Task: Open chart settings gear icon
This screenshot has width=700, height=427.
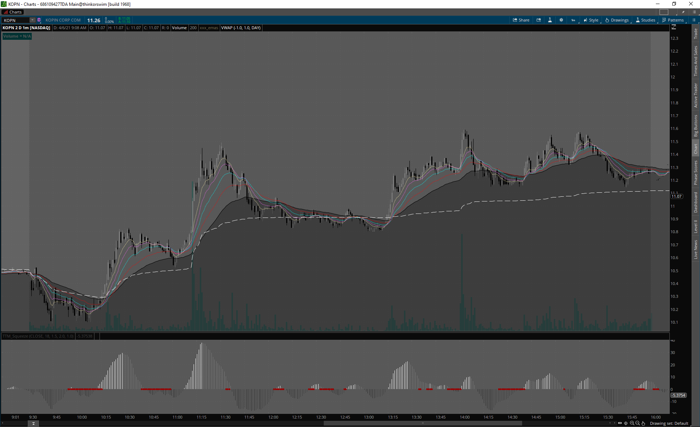Action: click(x=561, y=20)
